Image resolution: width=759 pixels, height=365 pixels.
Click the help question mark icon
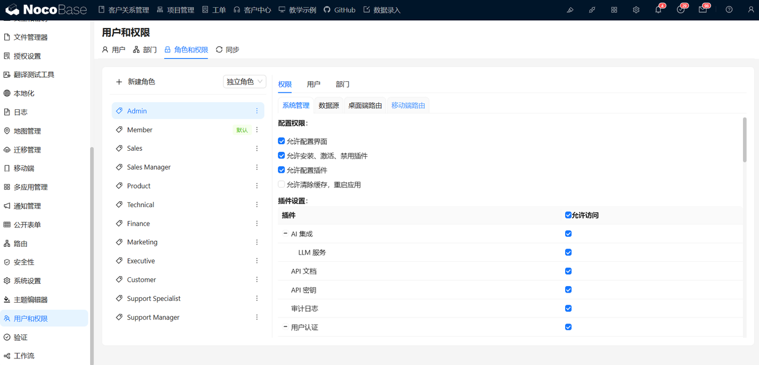tap(729, 9)
